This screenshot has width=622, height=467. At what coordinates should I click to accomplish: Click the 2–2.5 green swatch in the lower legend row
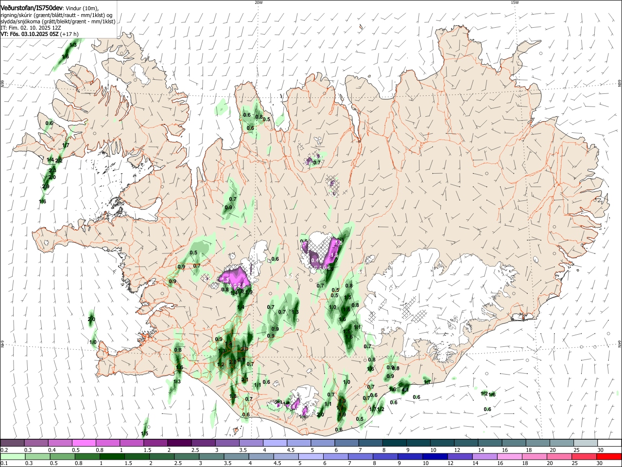coord(161,457)
